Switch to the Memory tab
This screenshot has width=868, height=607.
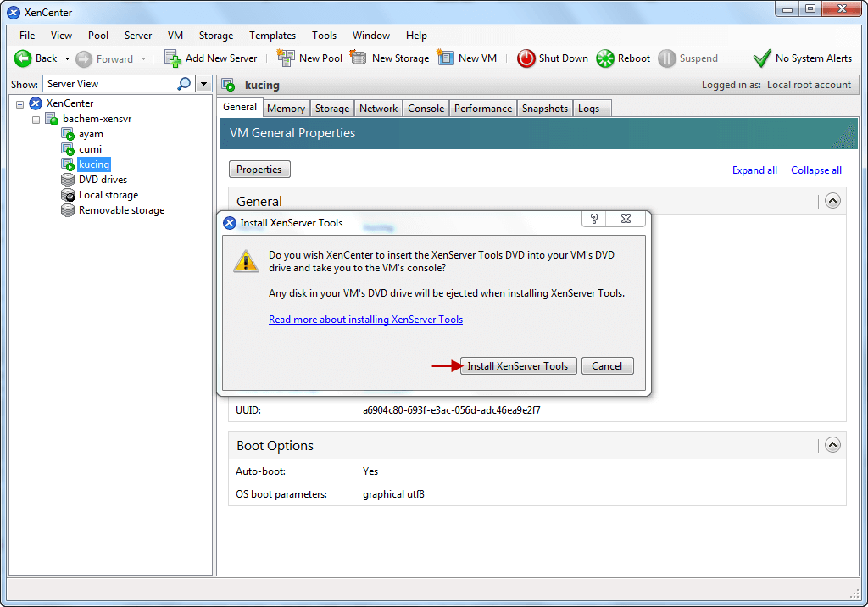(x=287, y=109)
